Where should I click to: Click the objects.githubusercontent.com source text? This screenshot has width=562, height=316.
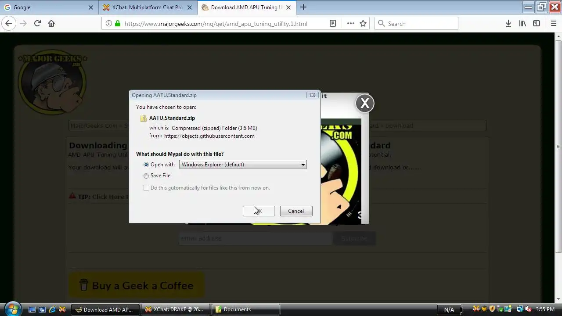point(209,136)
